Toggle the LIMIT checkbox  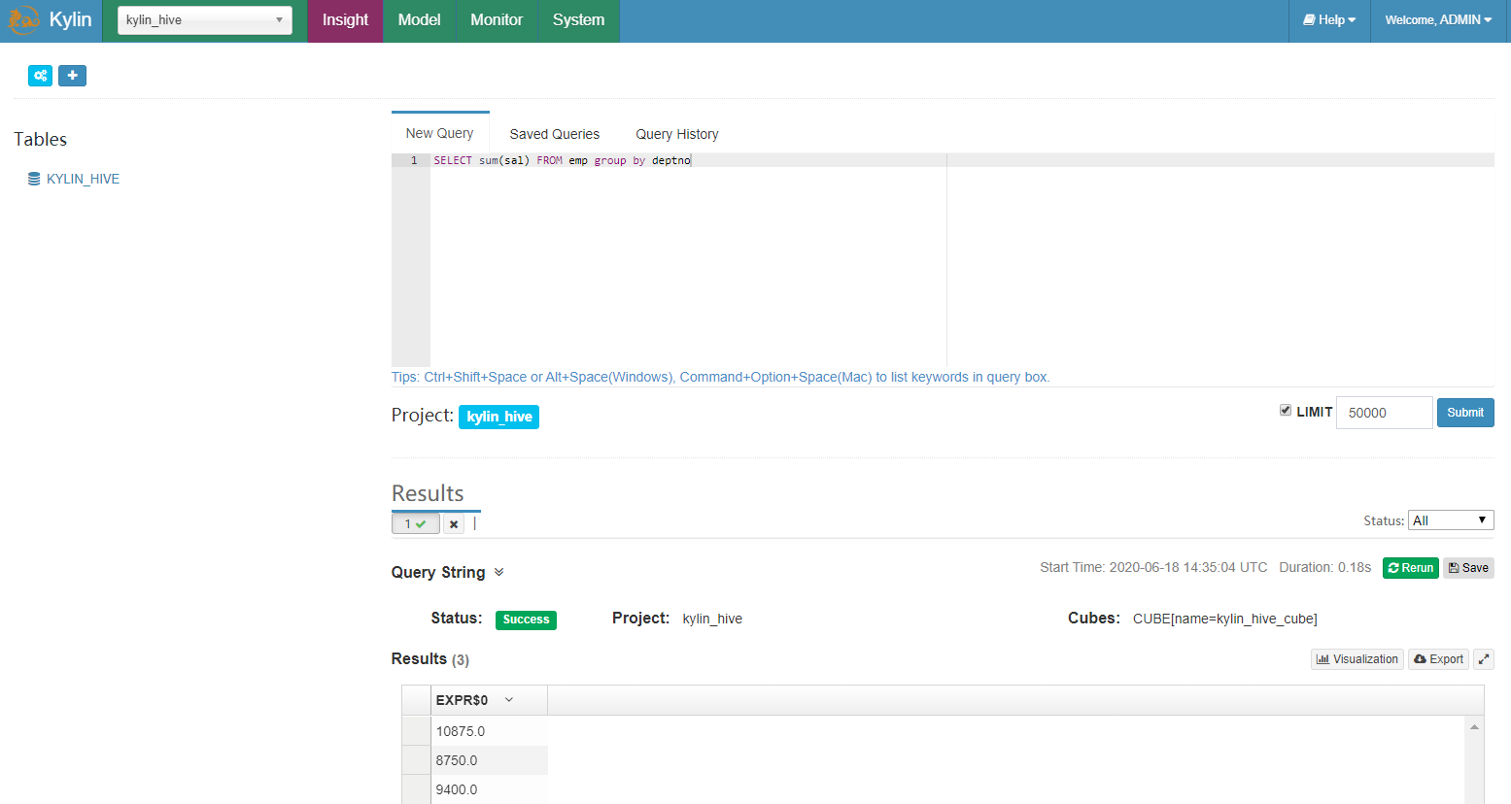(1286, 411)
